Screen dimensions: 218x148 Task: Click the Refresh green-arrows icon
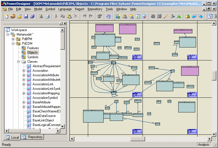tap(138, 16)
